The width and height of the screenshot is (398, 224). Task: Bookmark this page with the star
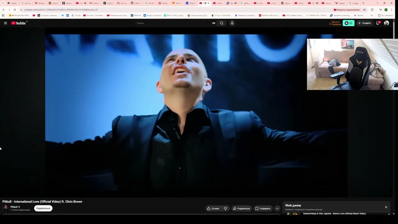point(364,10)
